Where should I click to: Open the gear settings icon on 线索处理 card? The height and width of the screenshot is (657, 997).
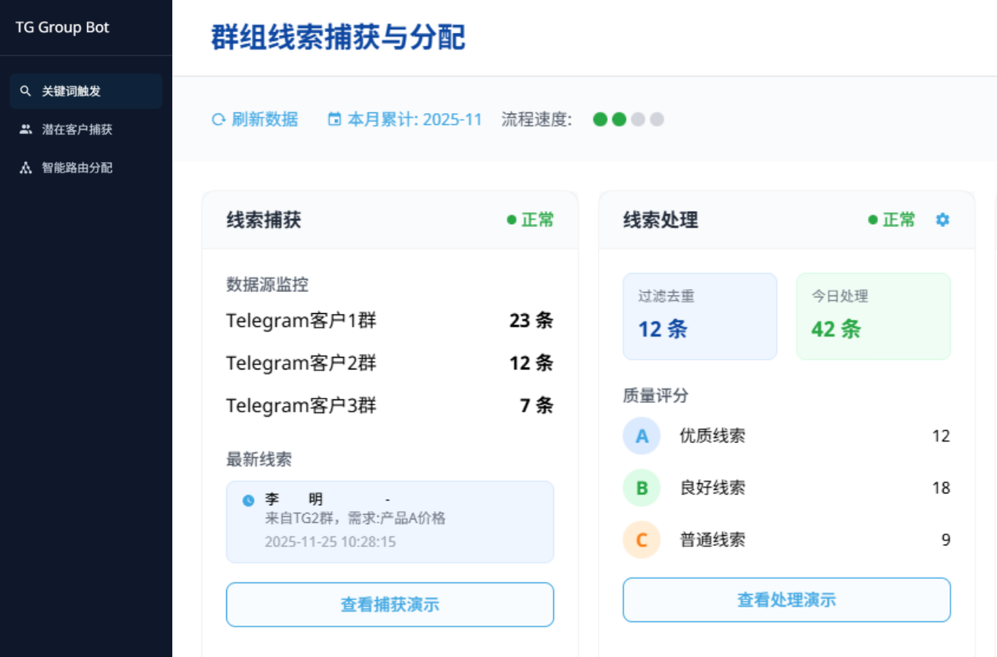(942, 219)
